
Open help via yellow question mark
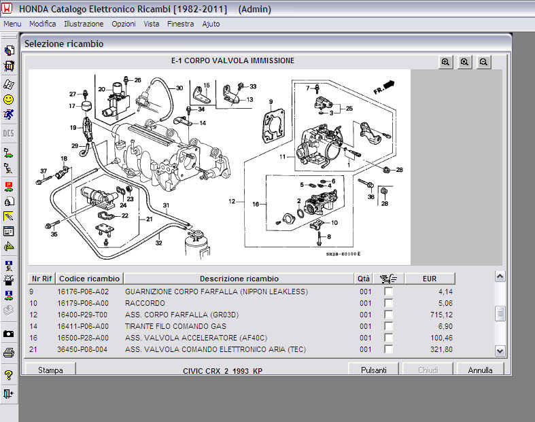tap(9, 375)
